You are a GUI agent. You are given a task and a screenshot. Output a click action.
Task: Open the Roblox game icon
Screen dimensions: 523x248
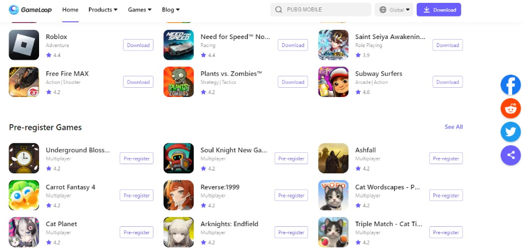click(x=24, y=45)
